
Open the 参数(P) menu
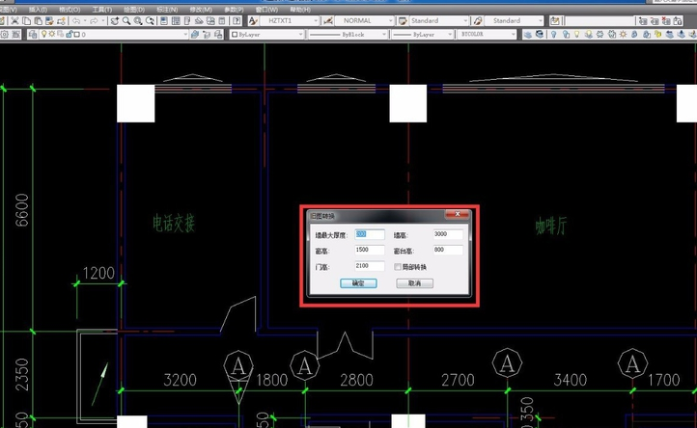234,10
